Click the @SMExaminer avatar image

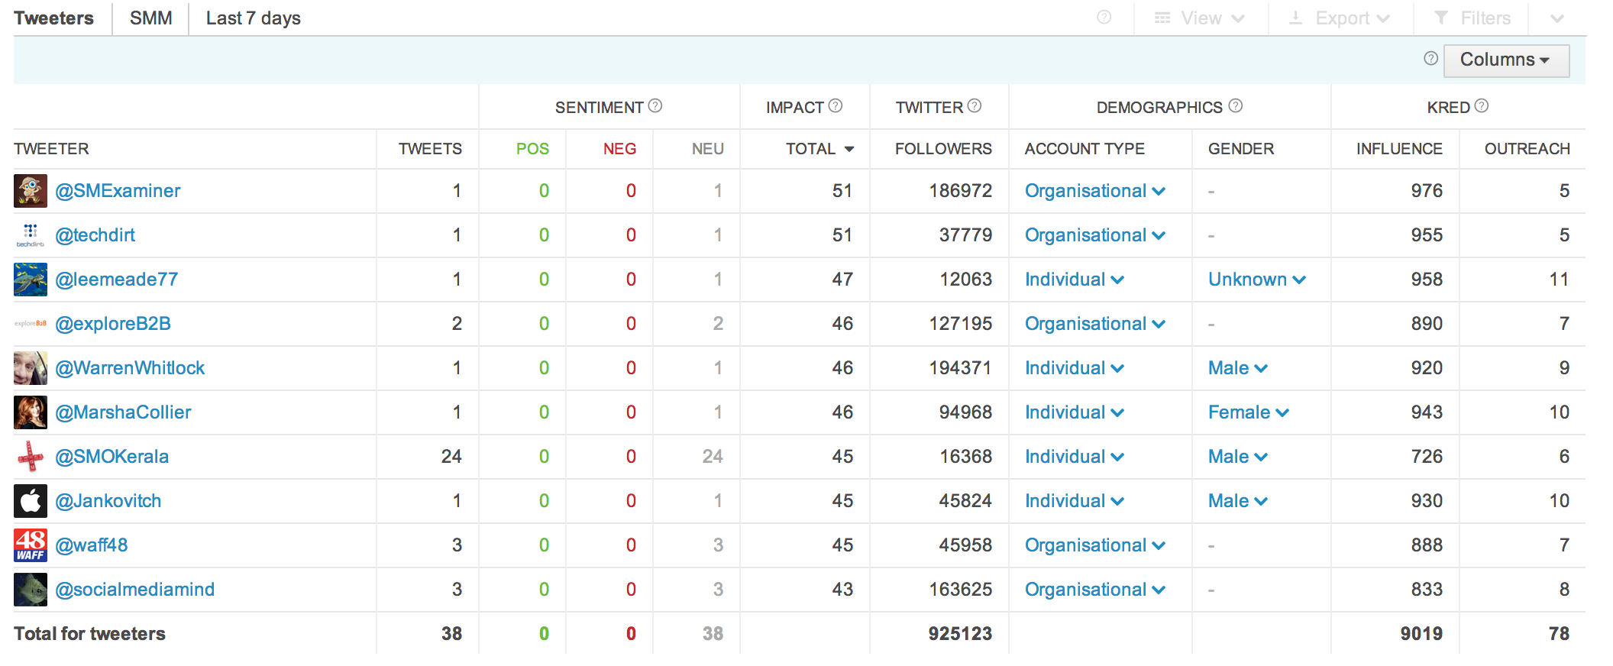tap(31, 191)
